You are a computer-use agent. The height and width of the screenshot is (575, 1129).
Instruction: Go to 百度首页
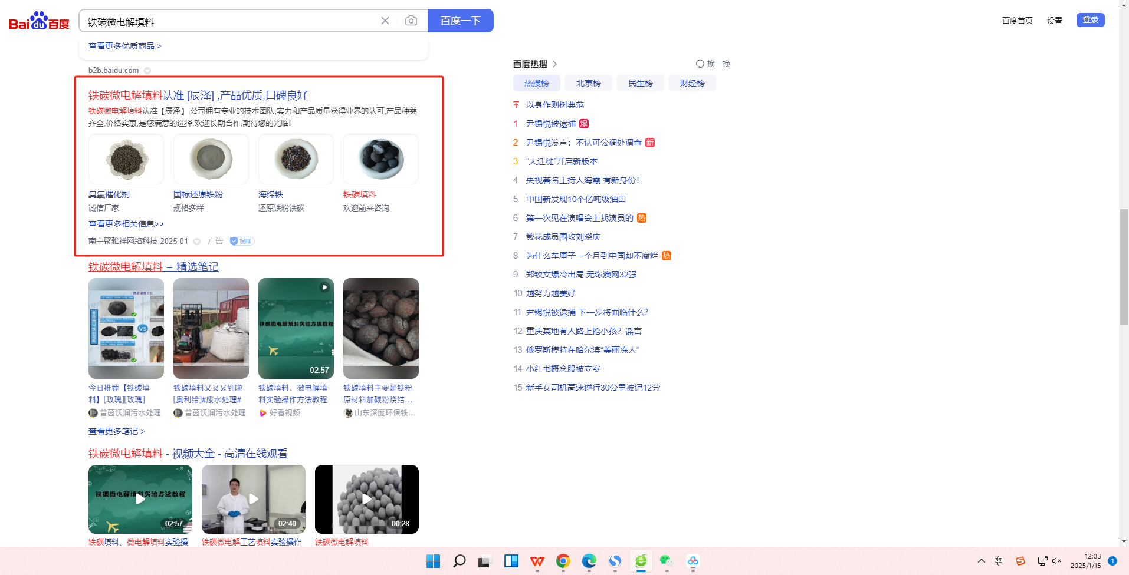1018,21
